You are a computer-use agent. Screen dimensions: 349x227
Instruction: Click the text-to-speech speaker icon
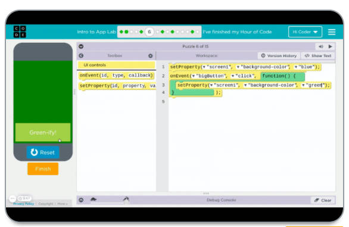click(x=321, y=46)
